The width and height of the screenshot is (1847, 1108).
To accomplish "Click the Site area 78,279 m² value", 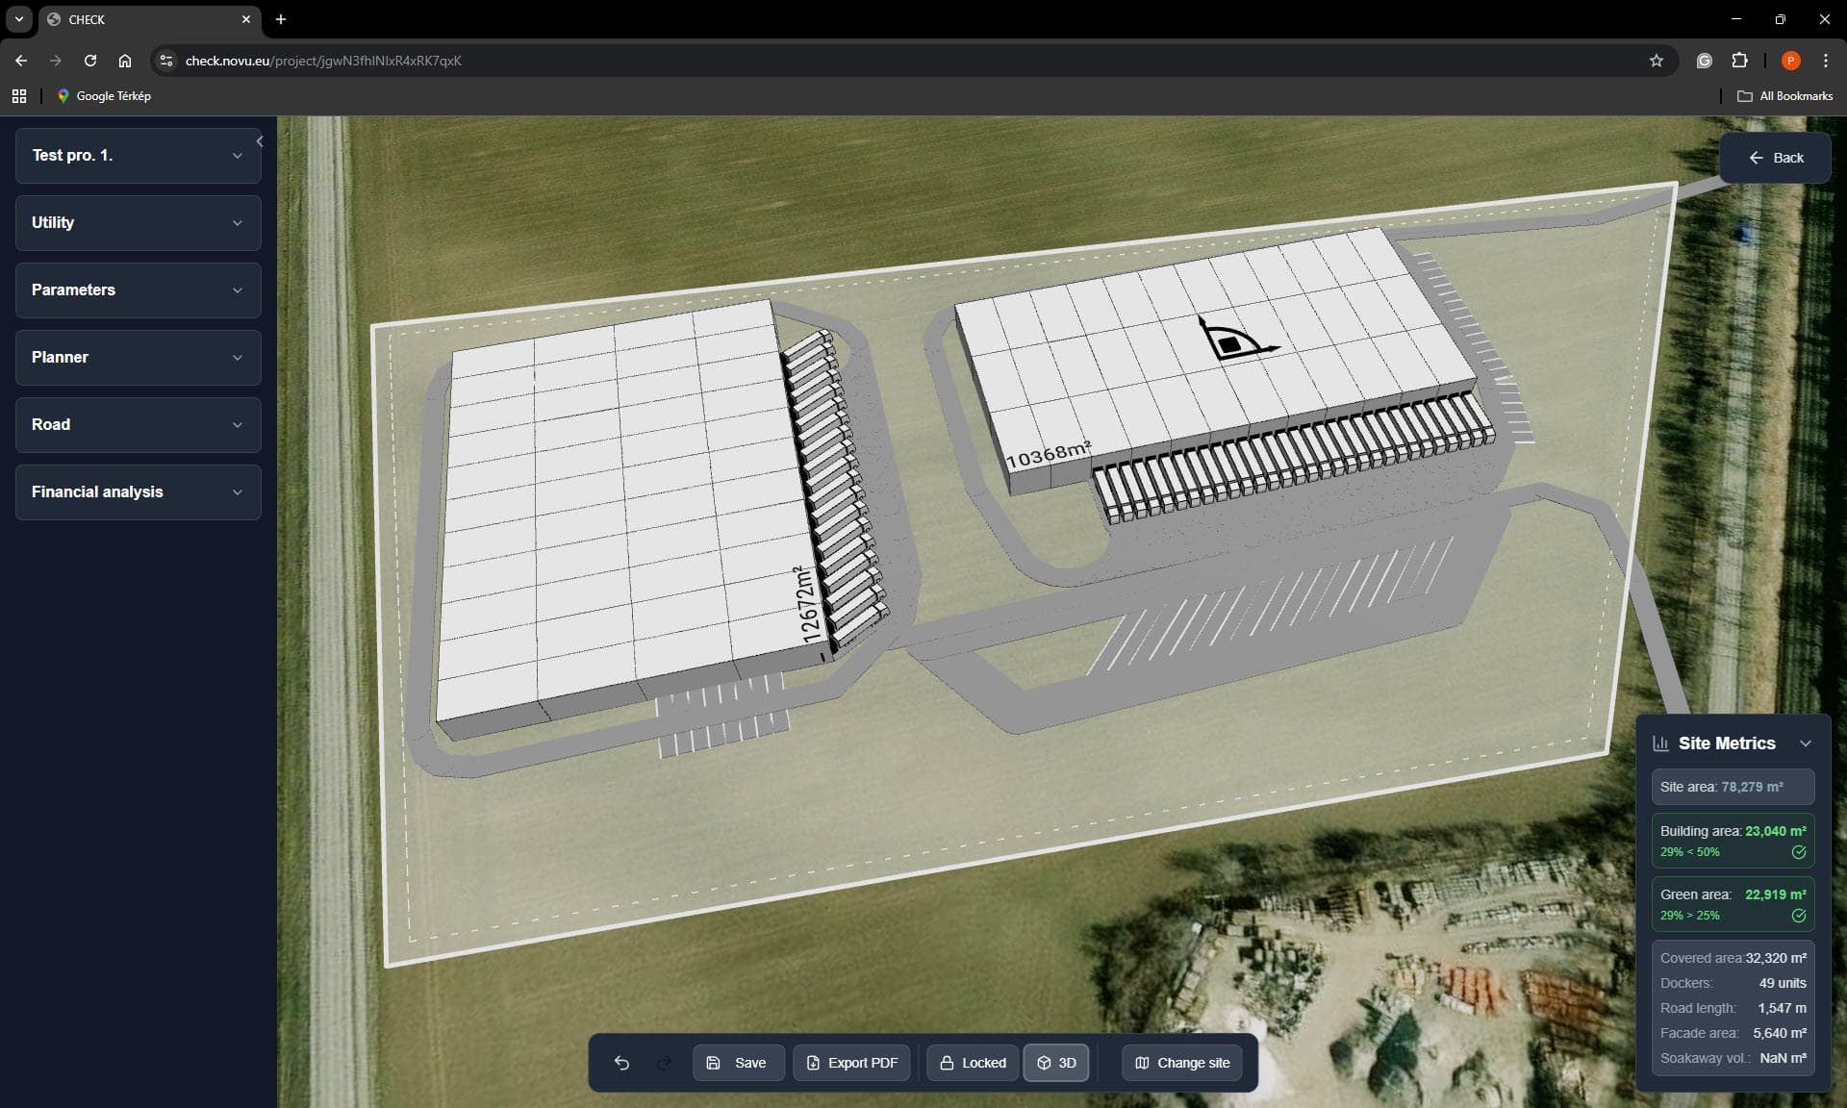I will click(x=1753, y=787).
